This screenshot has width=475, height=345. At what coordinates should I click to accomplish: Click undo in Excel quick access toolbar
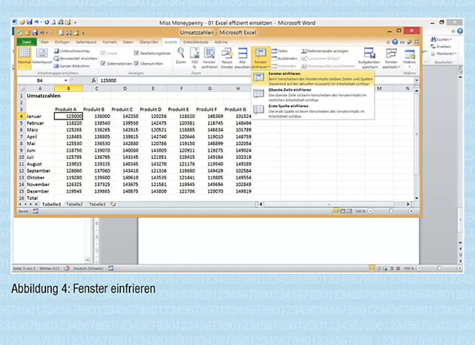pos(42,33)
